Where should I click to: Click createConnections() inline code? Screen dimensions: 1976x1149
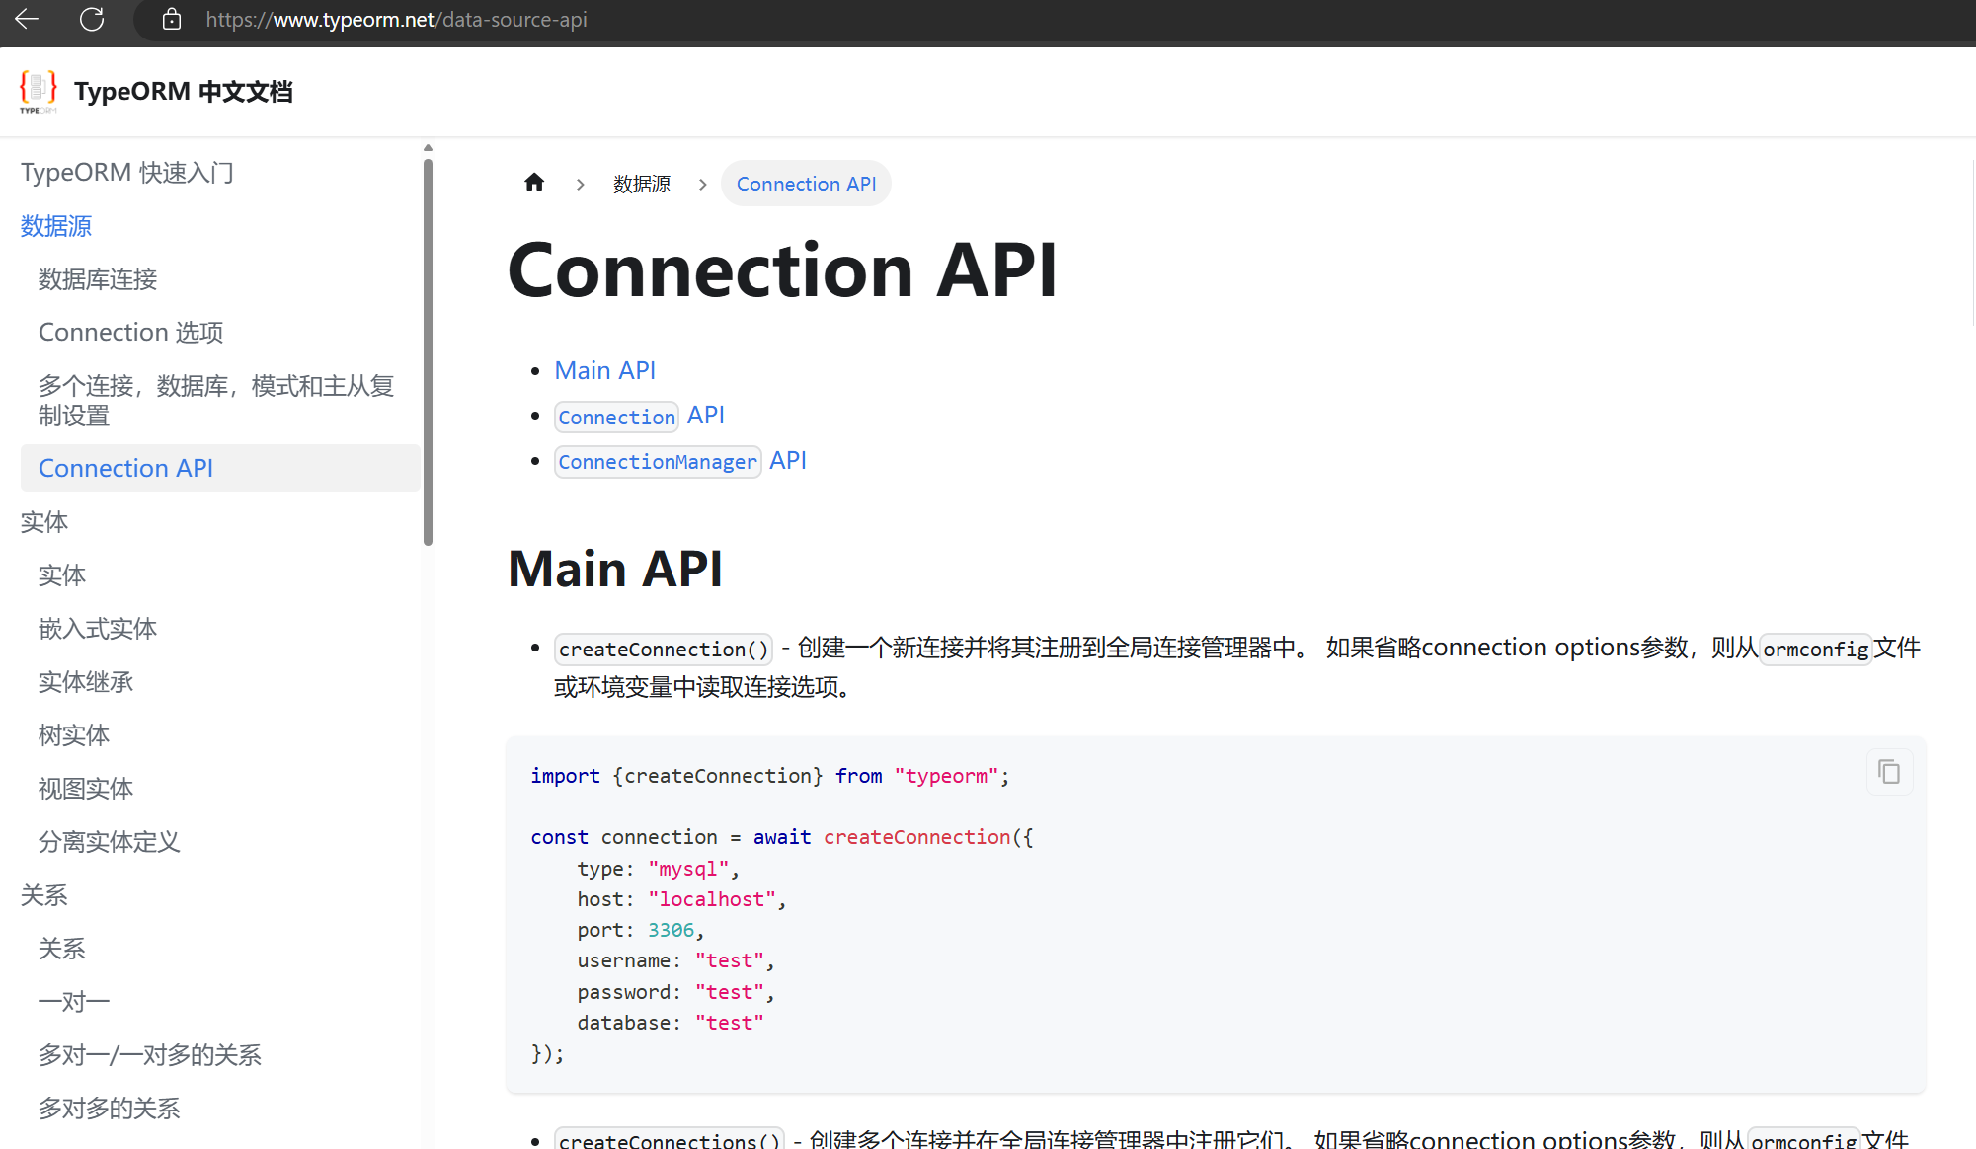670,1138
